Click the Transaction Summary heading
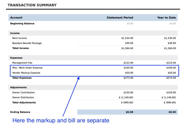185x126 pixels. (32, 5)
